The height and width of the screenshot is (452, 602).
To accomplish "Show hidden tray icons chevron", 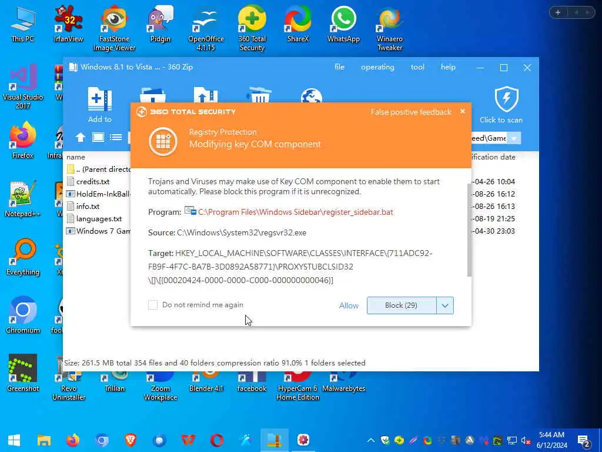I will [x=370, y=440].
